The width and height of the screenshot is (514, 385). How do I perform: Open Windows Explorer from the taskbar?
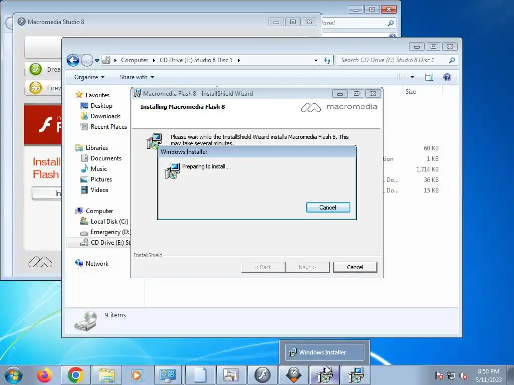pos(107,375)
